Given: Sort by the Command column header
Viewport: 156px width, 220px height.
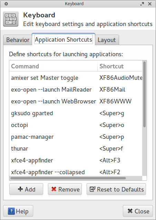Looking at the screenshot, I should coord(53,66).
